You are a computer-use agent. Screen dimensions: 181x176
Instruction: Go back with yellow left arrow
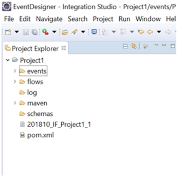coord(150,32)
